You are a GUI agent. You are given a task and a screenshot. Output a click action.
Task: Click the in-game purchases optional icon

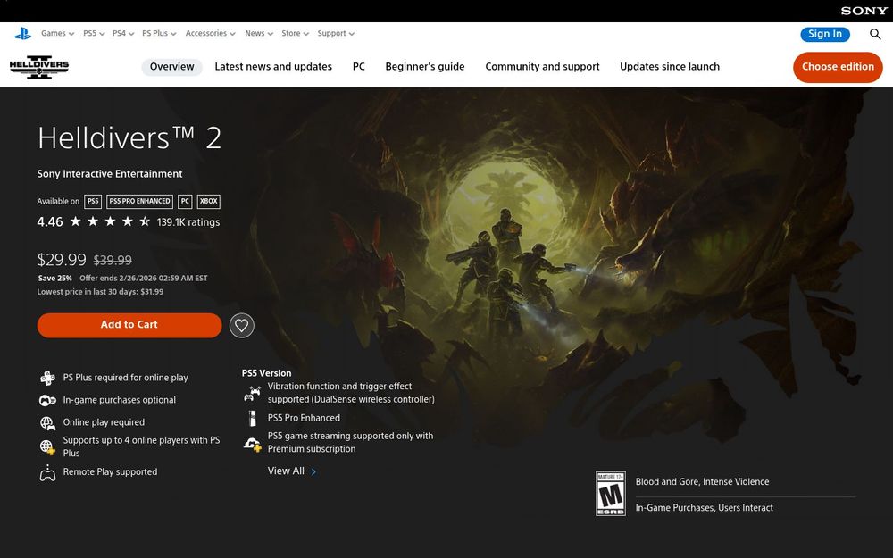pyautogui.click(x=47, y=400)
